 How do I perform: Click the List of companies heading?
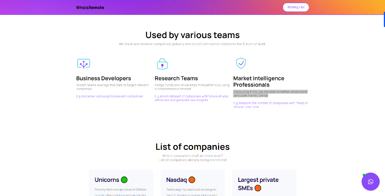192,147
